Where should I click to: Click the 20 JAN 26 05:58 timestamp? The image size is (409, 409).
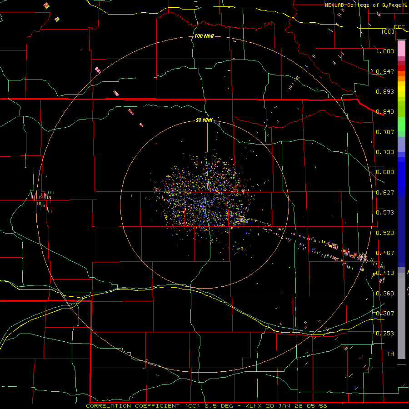tap(296, 406)
